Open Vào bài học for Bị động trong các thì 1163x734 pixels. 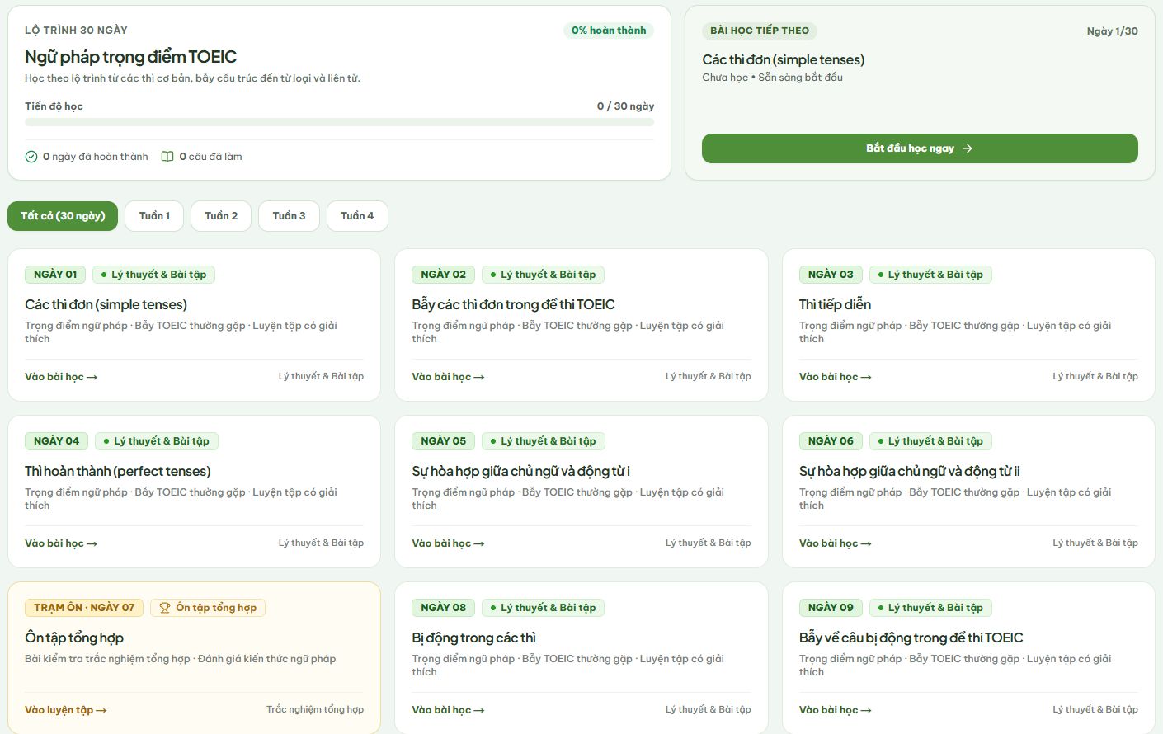(448, 710)
